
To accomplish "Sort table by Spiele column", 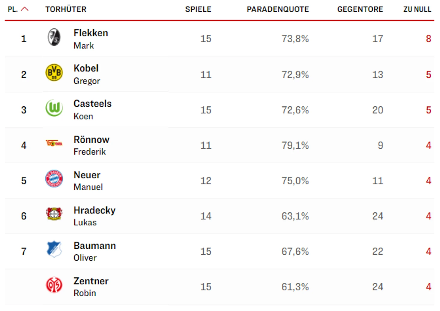I will (198, 9).
